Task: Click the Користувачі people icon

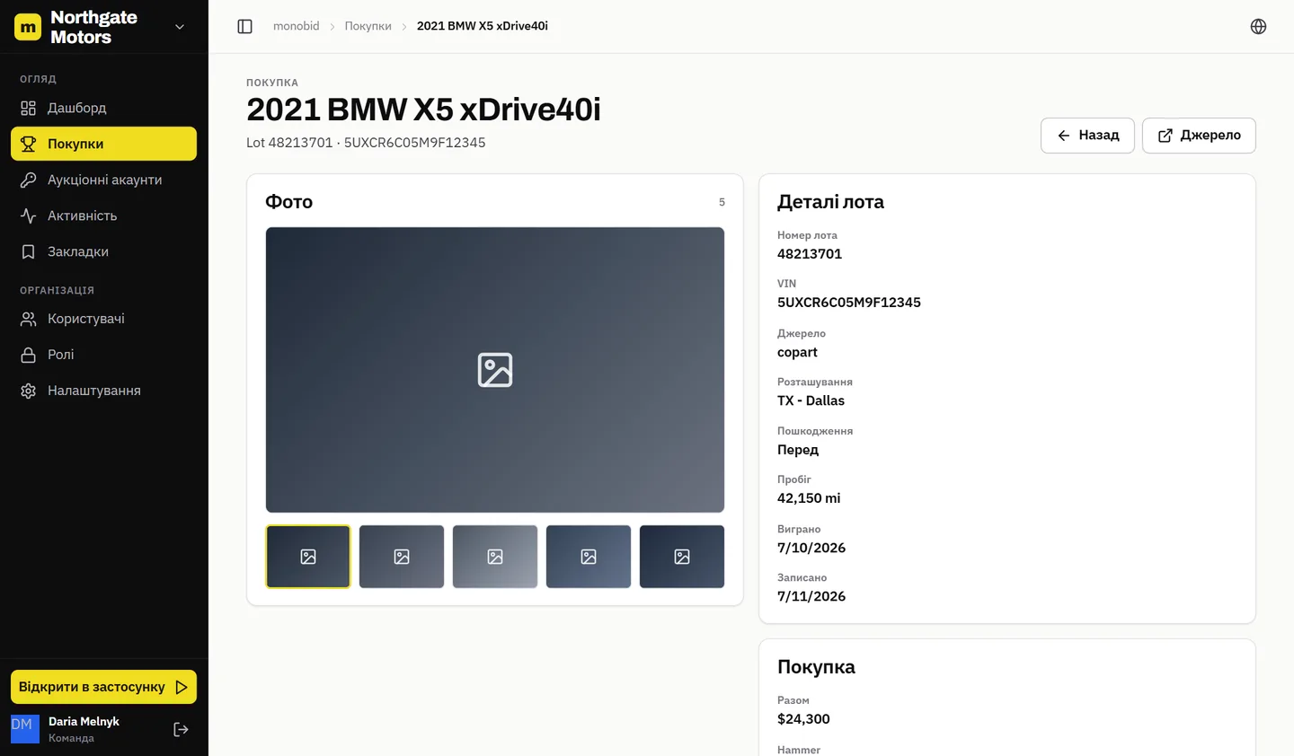Action: tap(29, 319)
